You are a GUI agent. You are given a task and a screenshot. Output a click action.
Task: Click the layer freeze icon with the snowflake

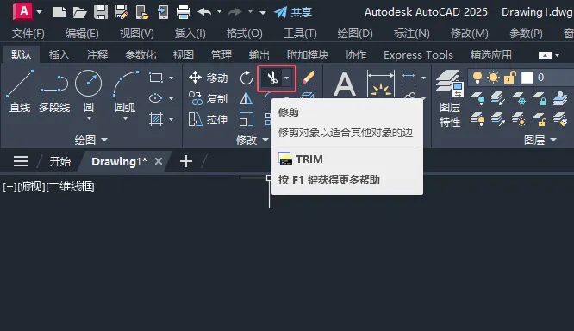(519, 98)
